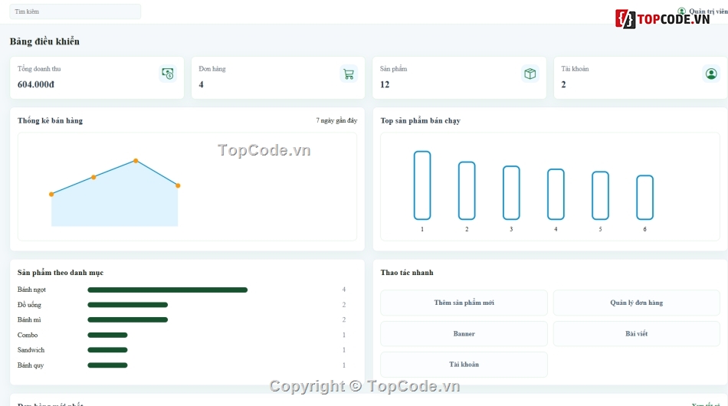
Task: Click the Sandwich category progress bar
Action: pyautogui.click(x=108, y=350)
